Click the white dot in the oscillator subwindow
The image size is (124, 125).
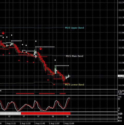pos(1,91)
